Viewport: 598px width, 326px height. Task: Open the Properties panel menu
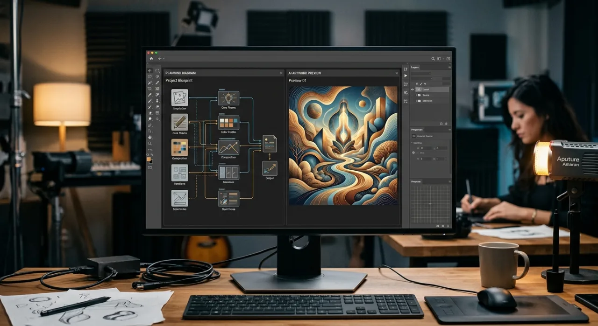449,130
